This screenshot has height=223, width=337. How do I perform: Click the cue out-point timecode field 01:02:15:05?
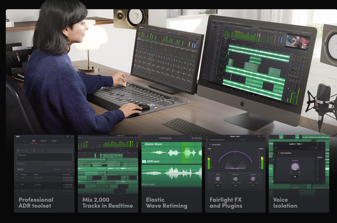41,151
